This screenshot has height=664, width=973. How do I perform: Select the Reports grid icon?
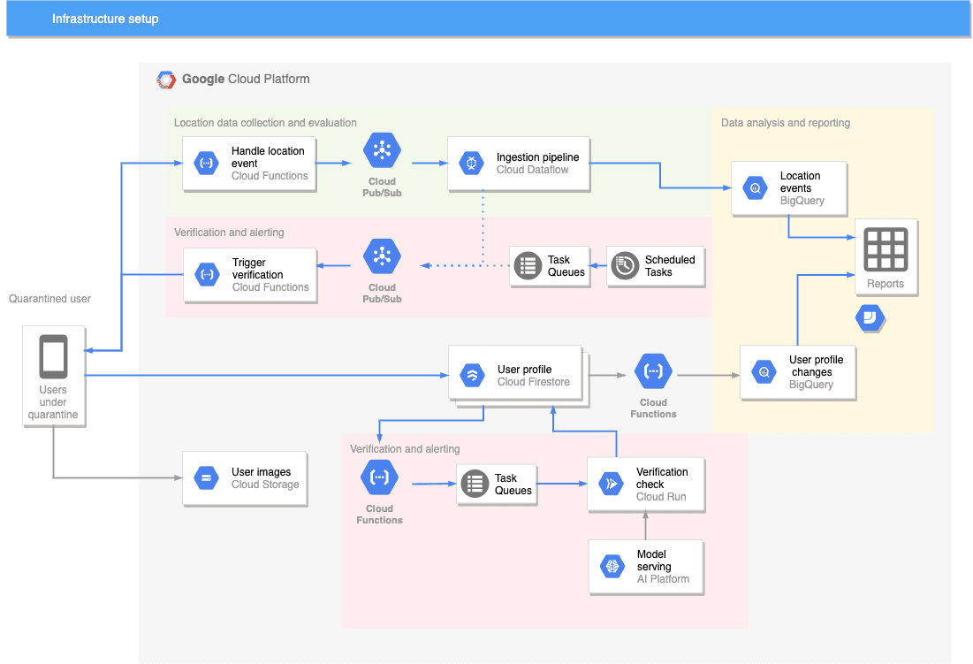pos(886,249)
